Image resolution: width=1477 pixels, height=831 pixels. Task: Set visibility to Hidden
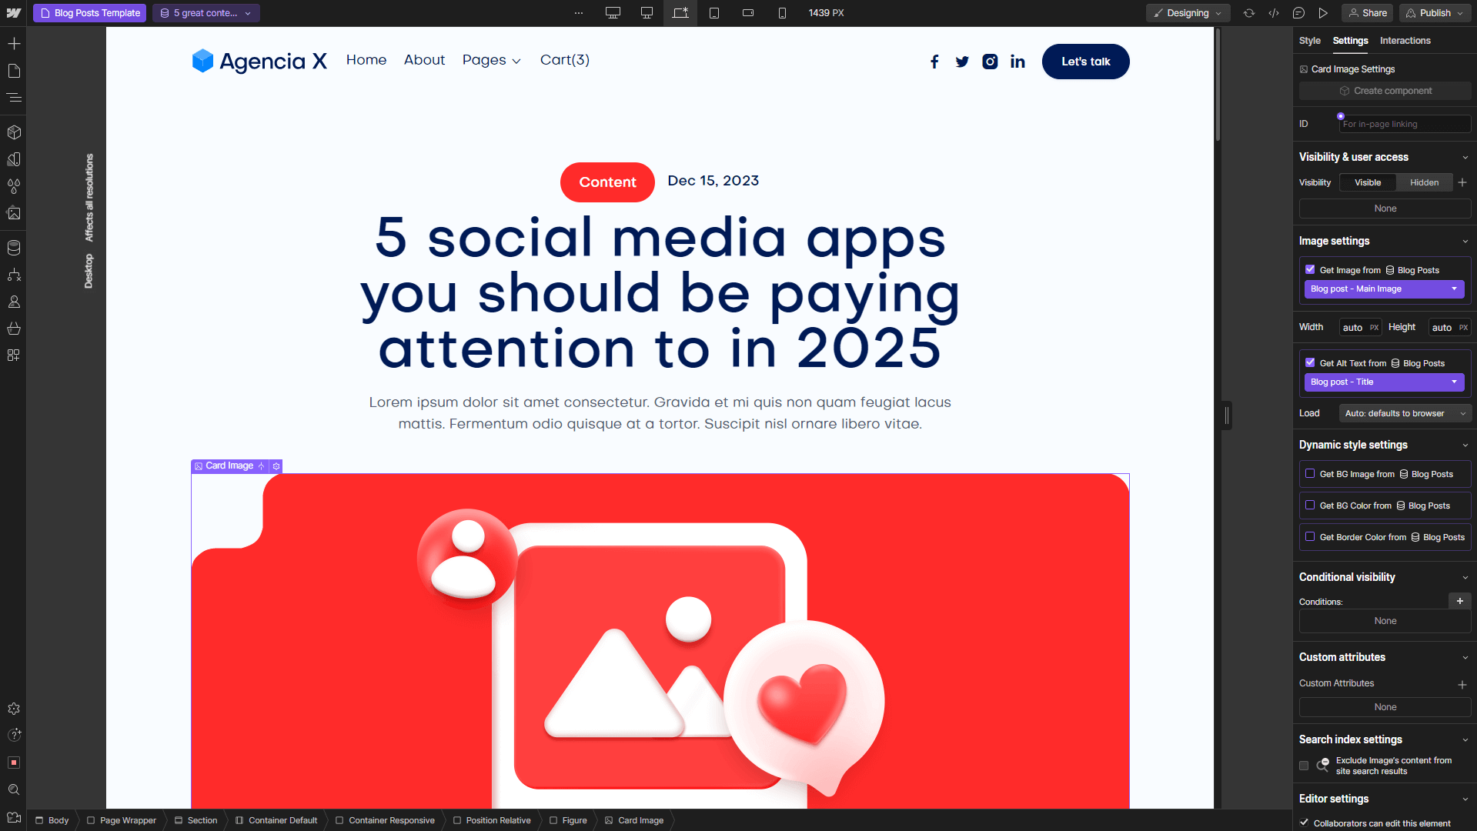pos(1424,182)
